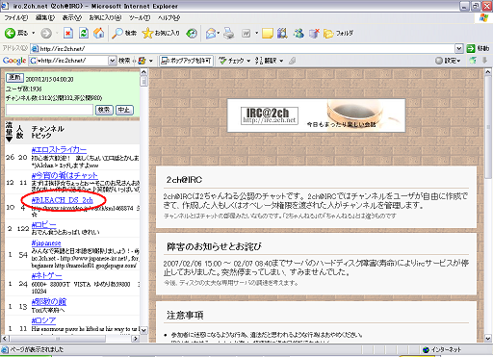Open the #japanese channel link

coord(46,243)
